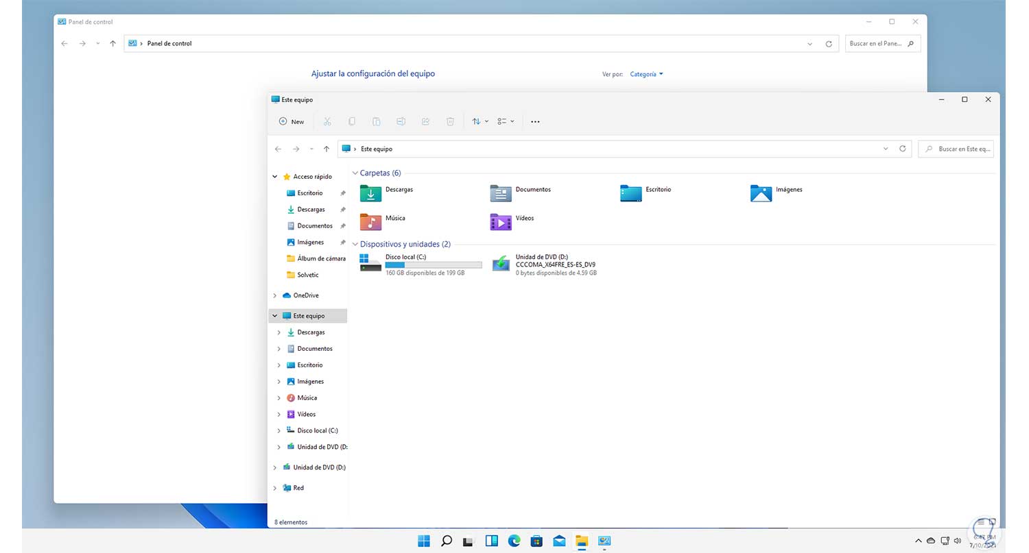This screenshot has height=553, width=1029.
Task: Click 'Ajustar la configuración del equipo' heading
Action: click(x=373, y=73)
